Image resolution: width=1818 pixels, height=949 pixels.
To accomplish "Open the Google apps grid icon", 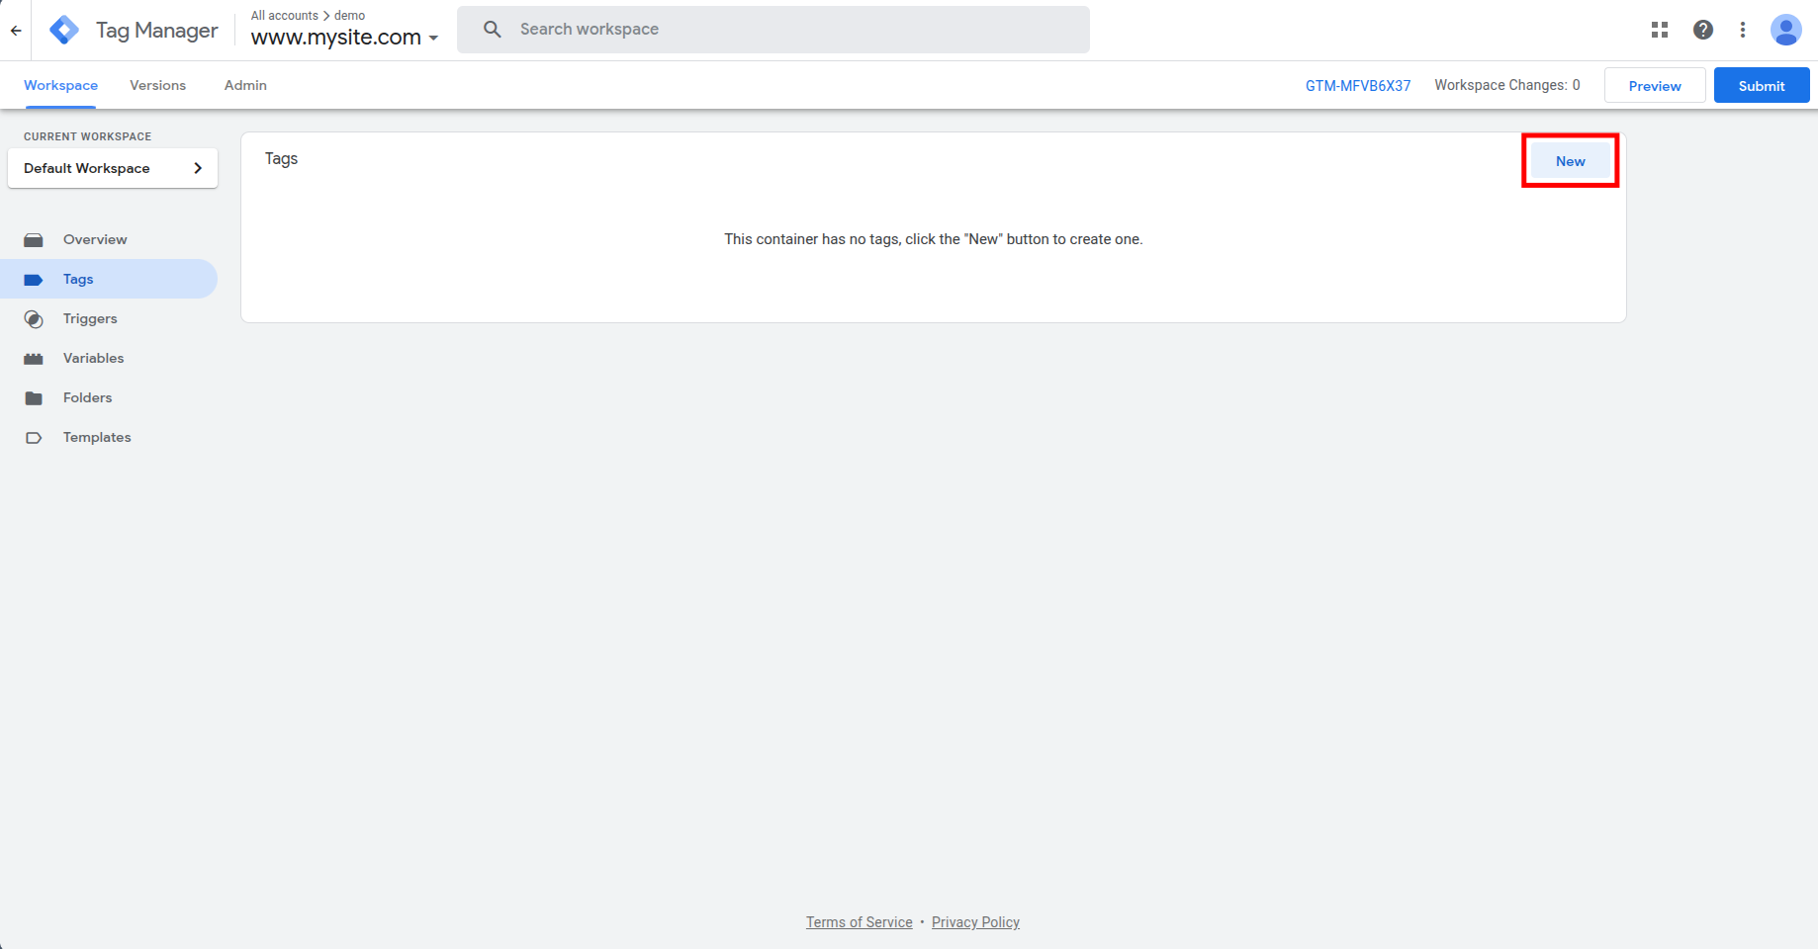I will click(1660, 30).
